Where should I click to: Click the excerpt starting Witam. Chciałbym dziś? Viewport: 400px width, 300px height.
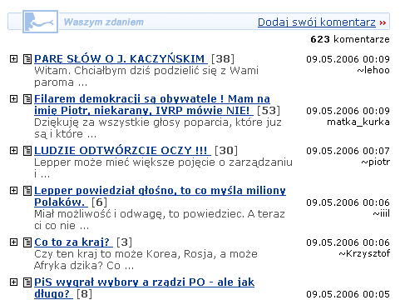coord(146,77)
